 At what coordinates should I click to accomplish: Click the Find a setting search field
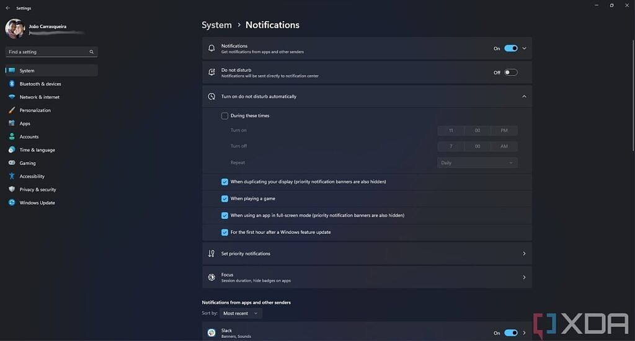click(x=51, y=52)
